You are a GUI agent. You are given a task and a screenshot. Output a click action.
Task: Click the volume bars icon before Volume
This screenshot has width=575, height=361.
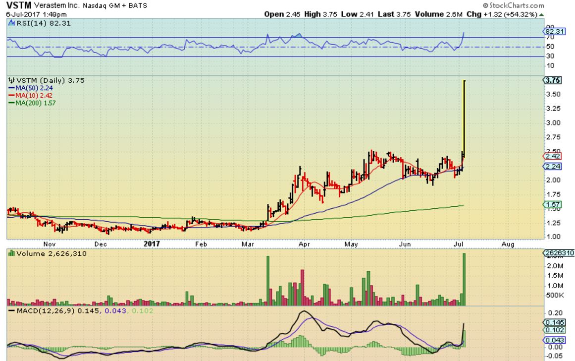pyautogui.click(x=12, y=253)
